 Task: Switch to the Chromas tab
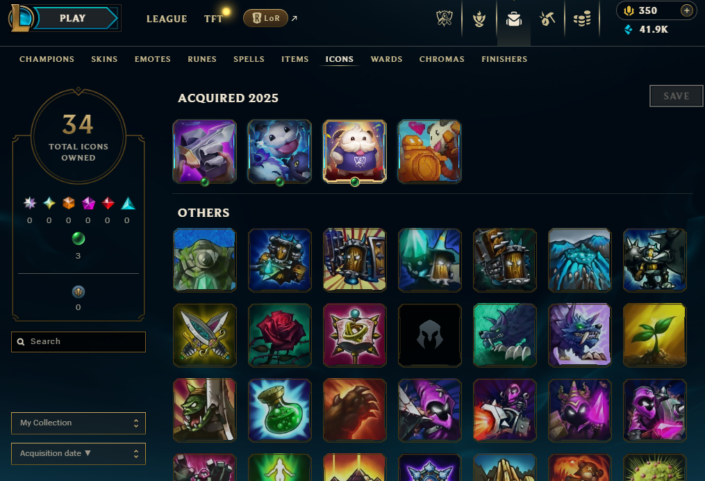pyautogui.click(x=442, y=59)
